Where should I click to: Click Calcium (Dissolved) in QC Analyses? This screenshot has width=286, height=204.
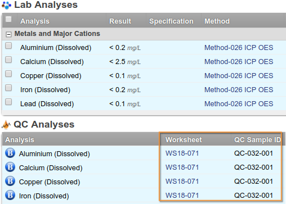(51, 168)
